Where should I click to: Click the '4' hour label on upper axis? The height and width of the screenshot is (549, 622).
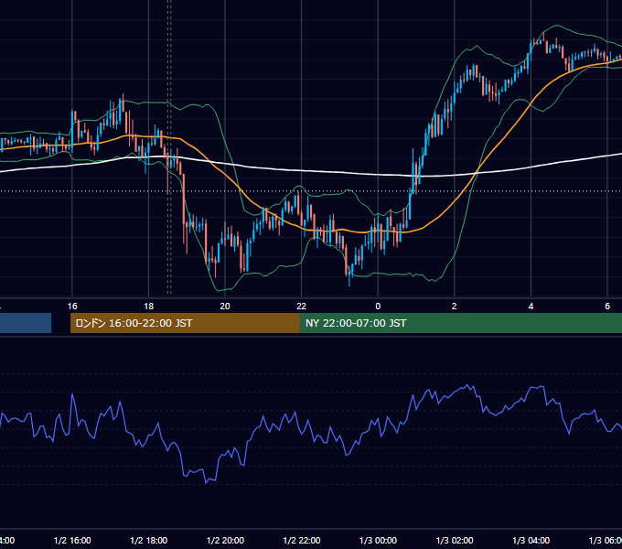[x=531, y=307]
